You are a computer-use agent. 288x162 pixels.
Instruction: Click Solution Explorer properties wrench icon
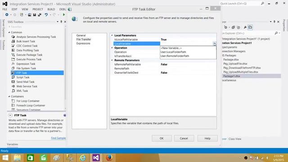[245, 27]
